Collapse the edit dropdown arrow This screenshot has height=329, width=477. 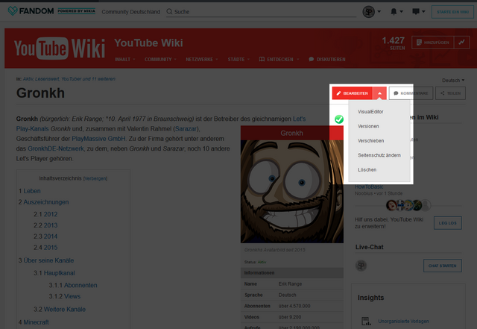click(x=379, y=93)
